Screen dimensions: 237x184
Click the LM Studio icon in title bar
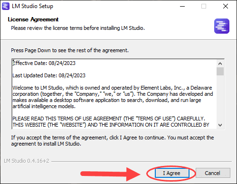tap(6, 6)
